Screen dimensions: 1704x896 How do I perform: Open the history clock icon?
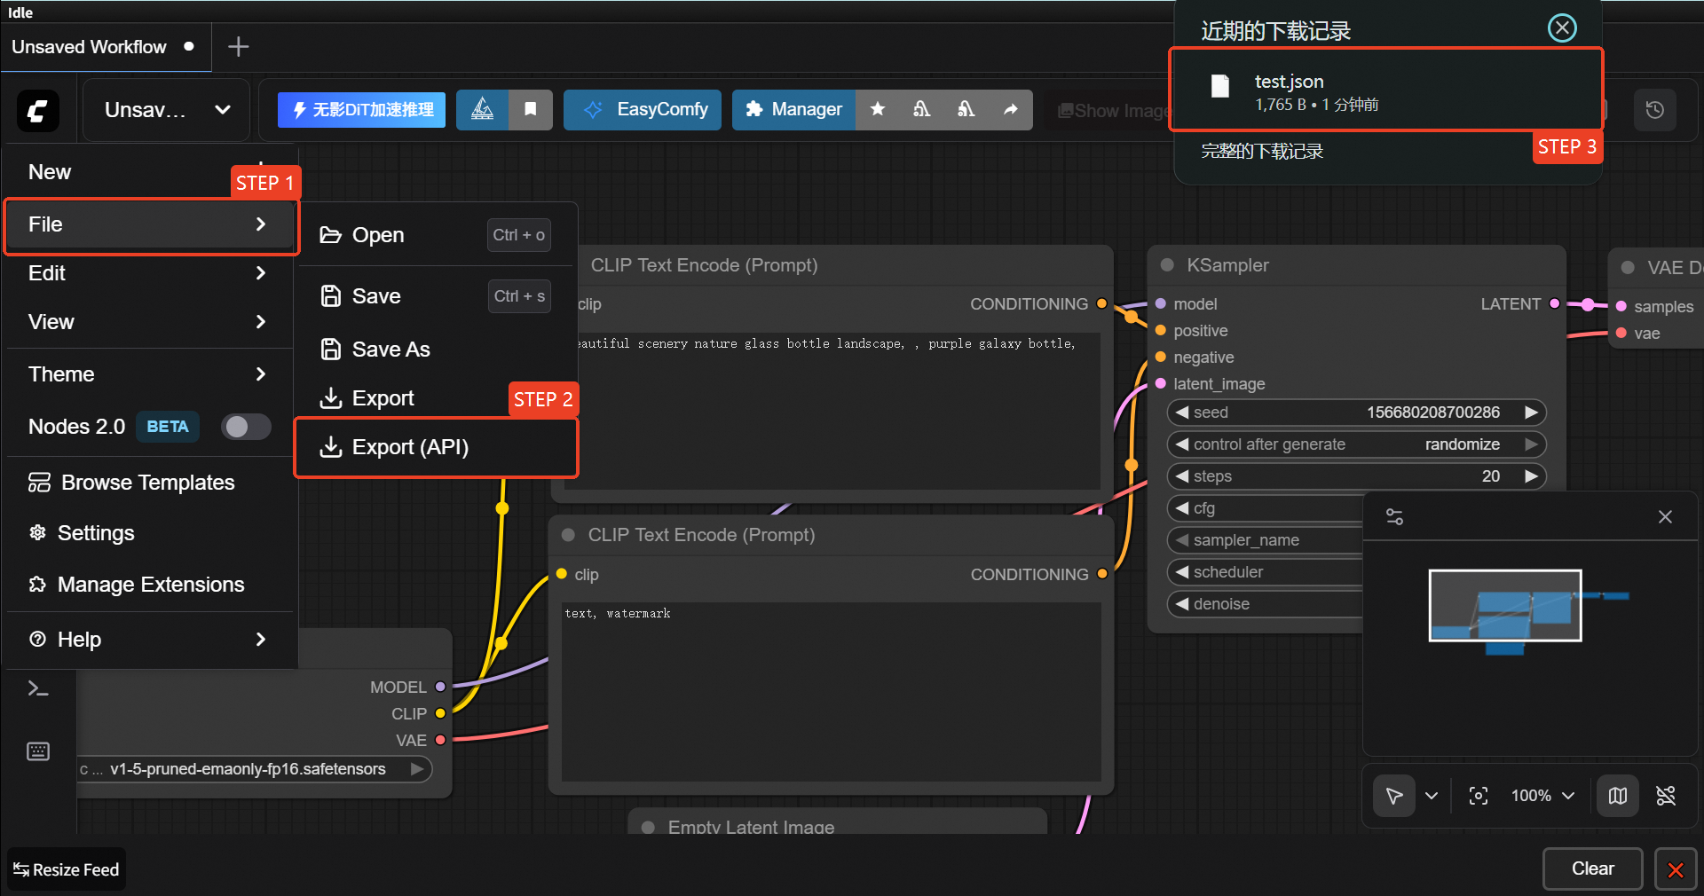coord(1654,110)
